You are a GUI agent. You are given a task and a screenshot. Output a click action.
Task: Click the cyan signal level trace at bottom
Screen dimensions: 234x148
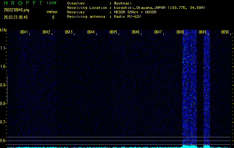[112, 147]
